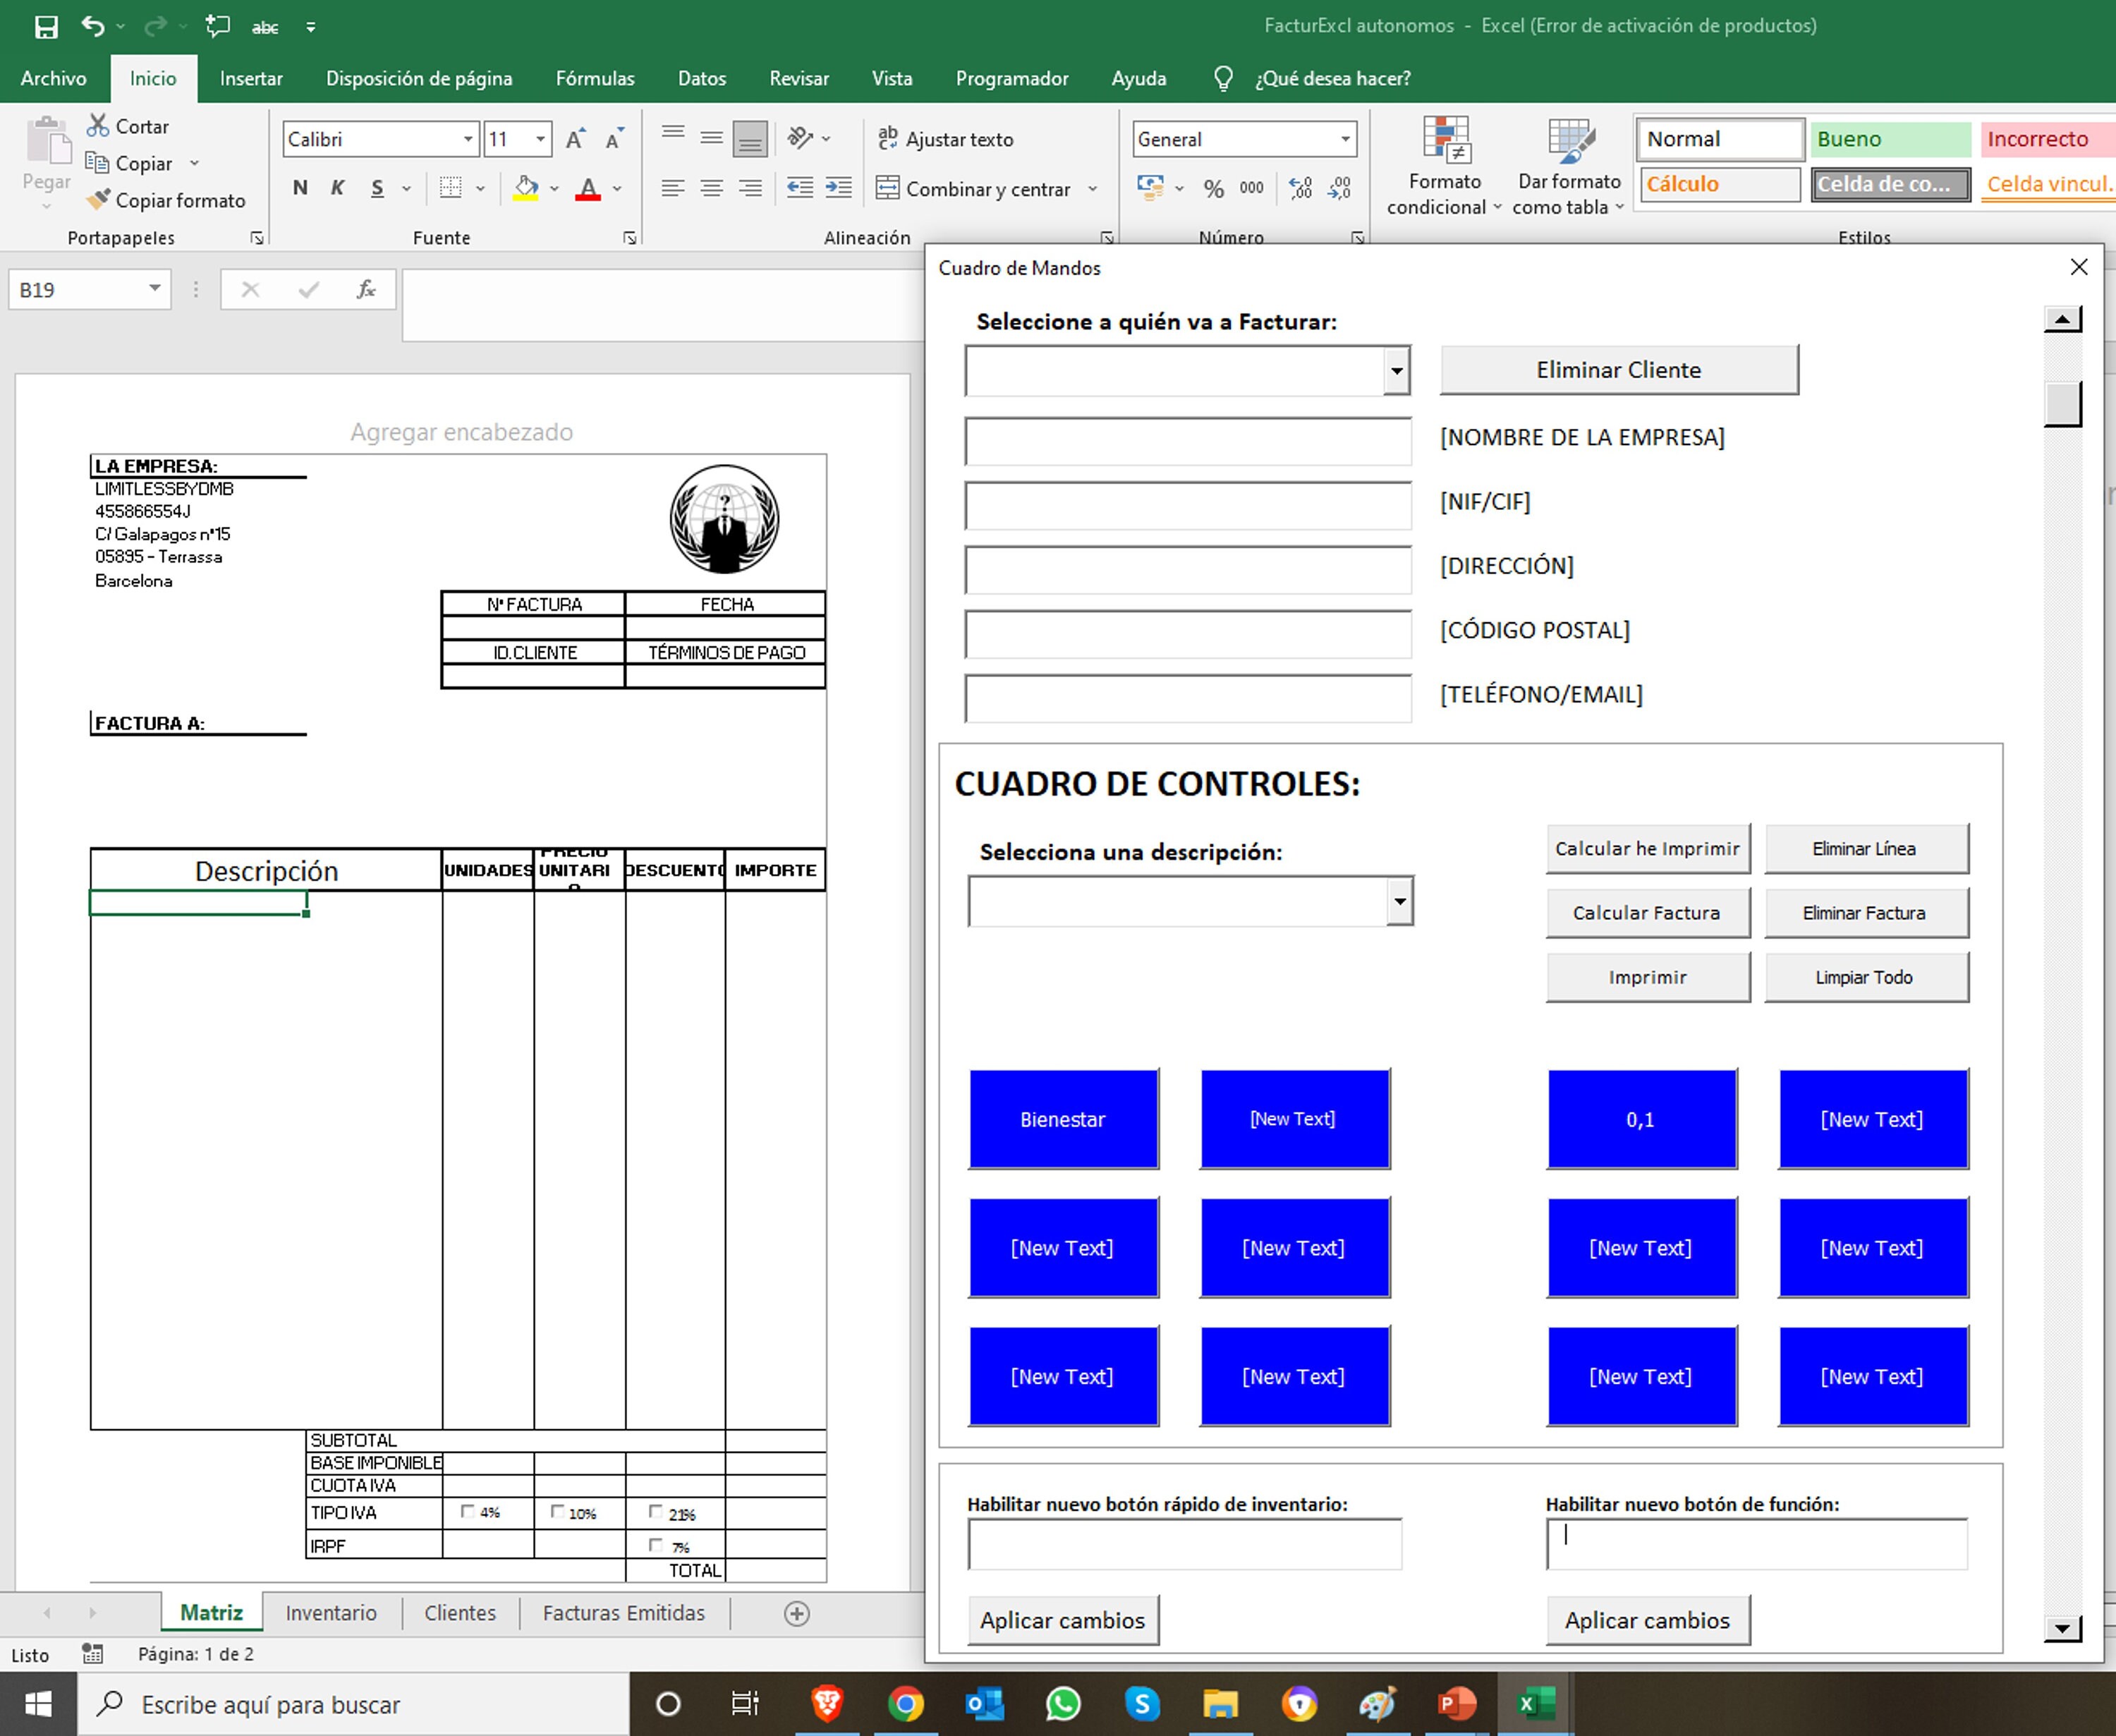
Task: Enable the 7% IRPF checkbox
Action: [657, 1544]
